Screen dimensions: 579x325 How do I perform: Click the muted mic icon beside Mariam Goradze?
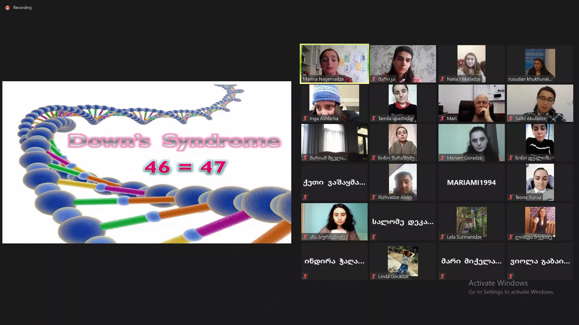tap(442, 158)
